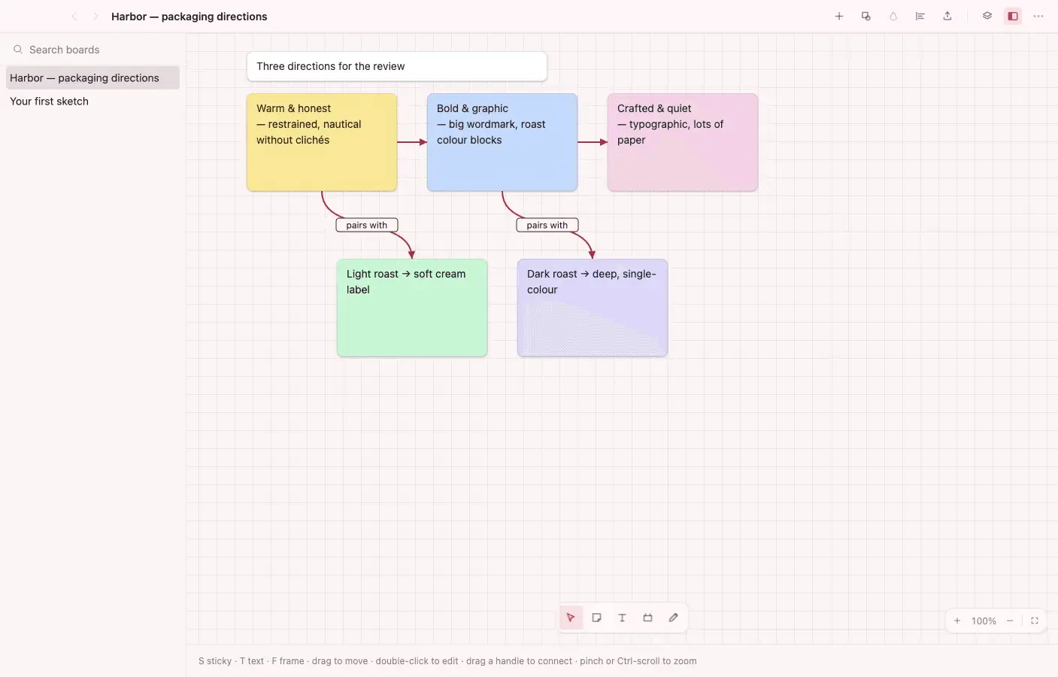The height and width of the screenshot is (677, 1058).
Task: Click the align-left icon in top toolbar
Action: pyautogui.click(x=920, y=16)
